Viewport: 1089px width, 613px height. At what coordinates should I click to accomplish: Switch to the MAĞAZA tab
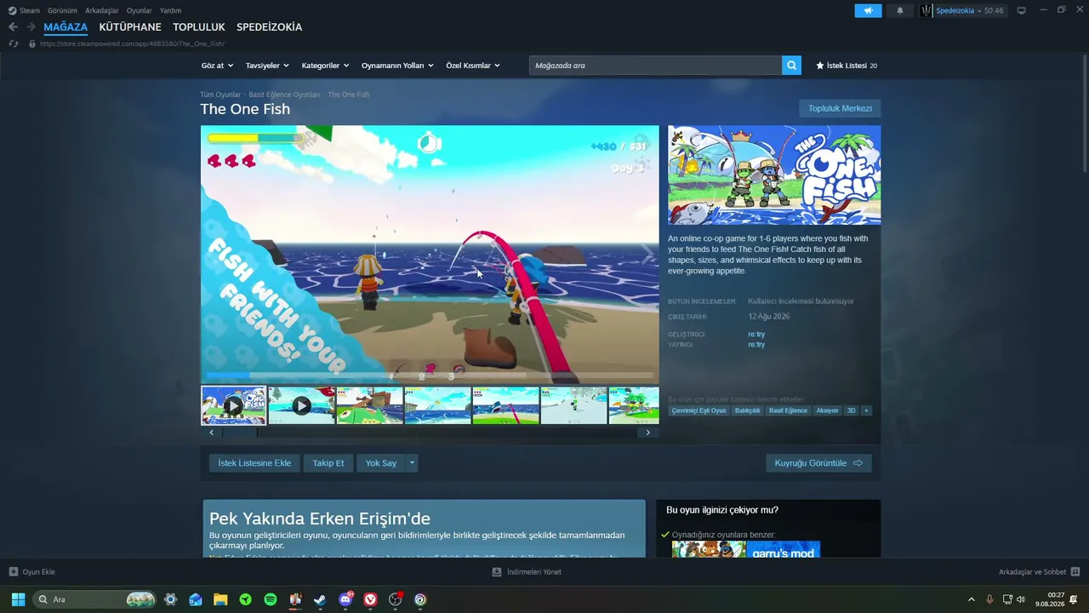[66, 27]
